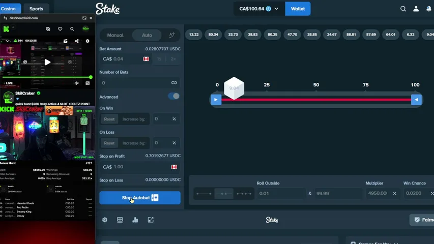Screen dimensions: 434x244
Task: Open the Kick user avatar menu
Action: click(86, 28)
